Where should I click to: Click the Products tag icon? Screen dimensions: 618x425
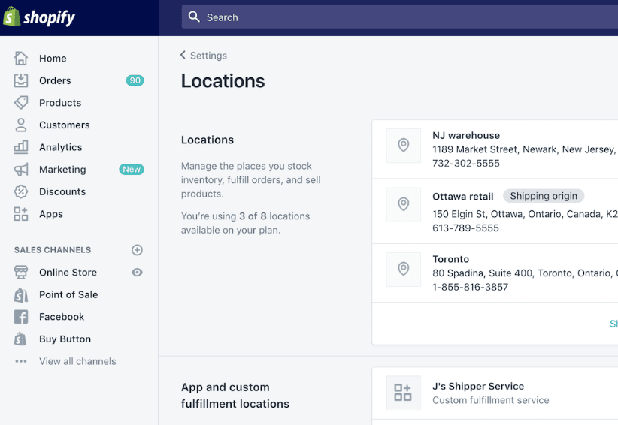point(21,103)
